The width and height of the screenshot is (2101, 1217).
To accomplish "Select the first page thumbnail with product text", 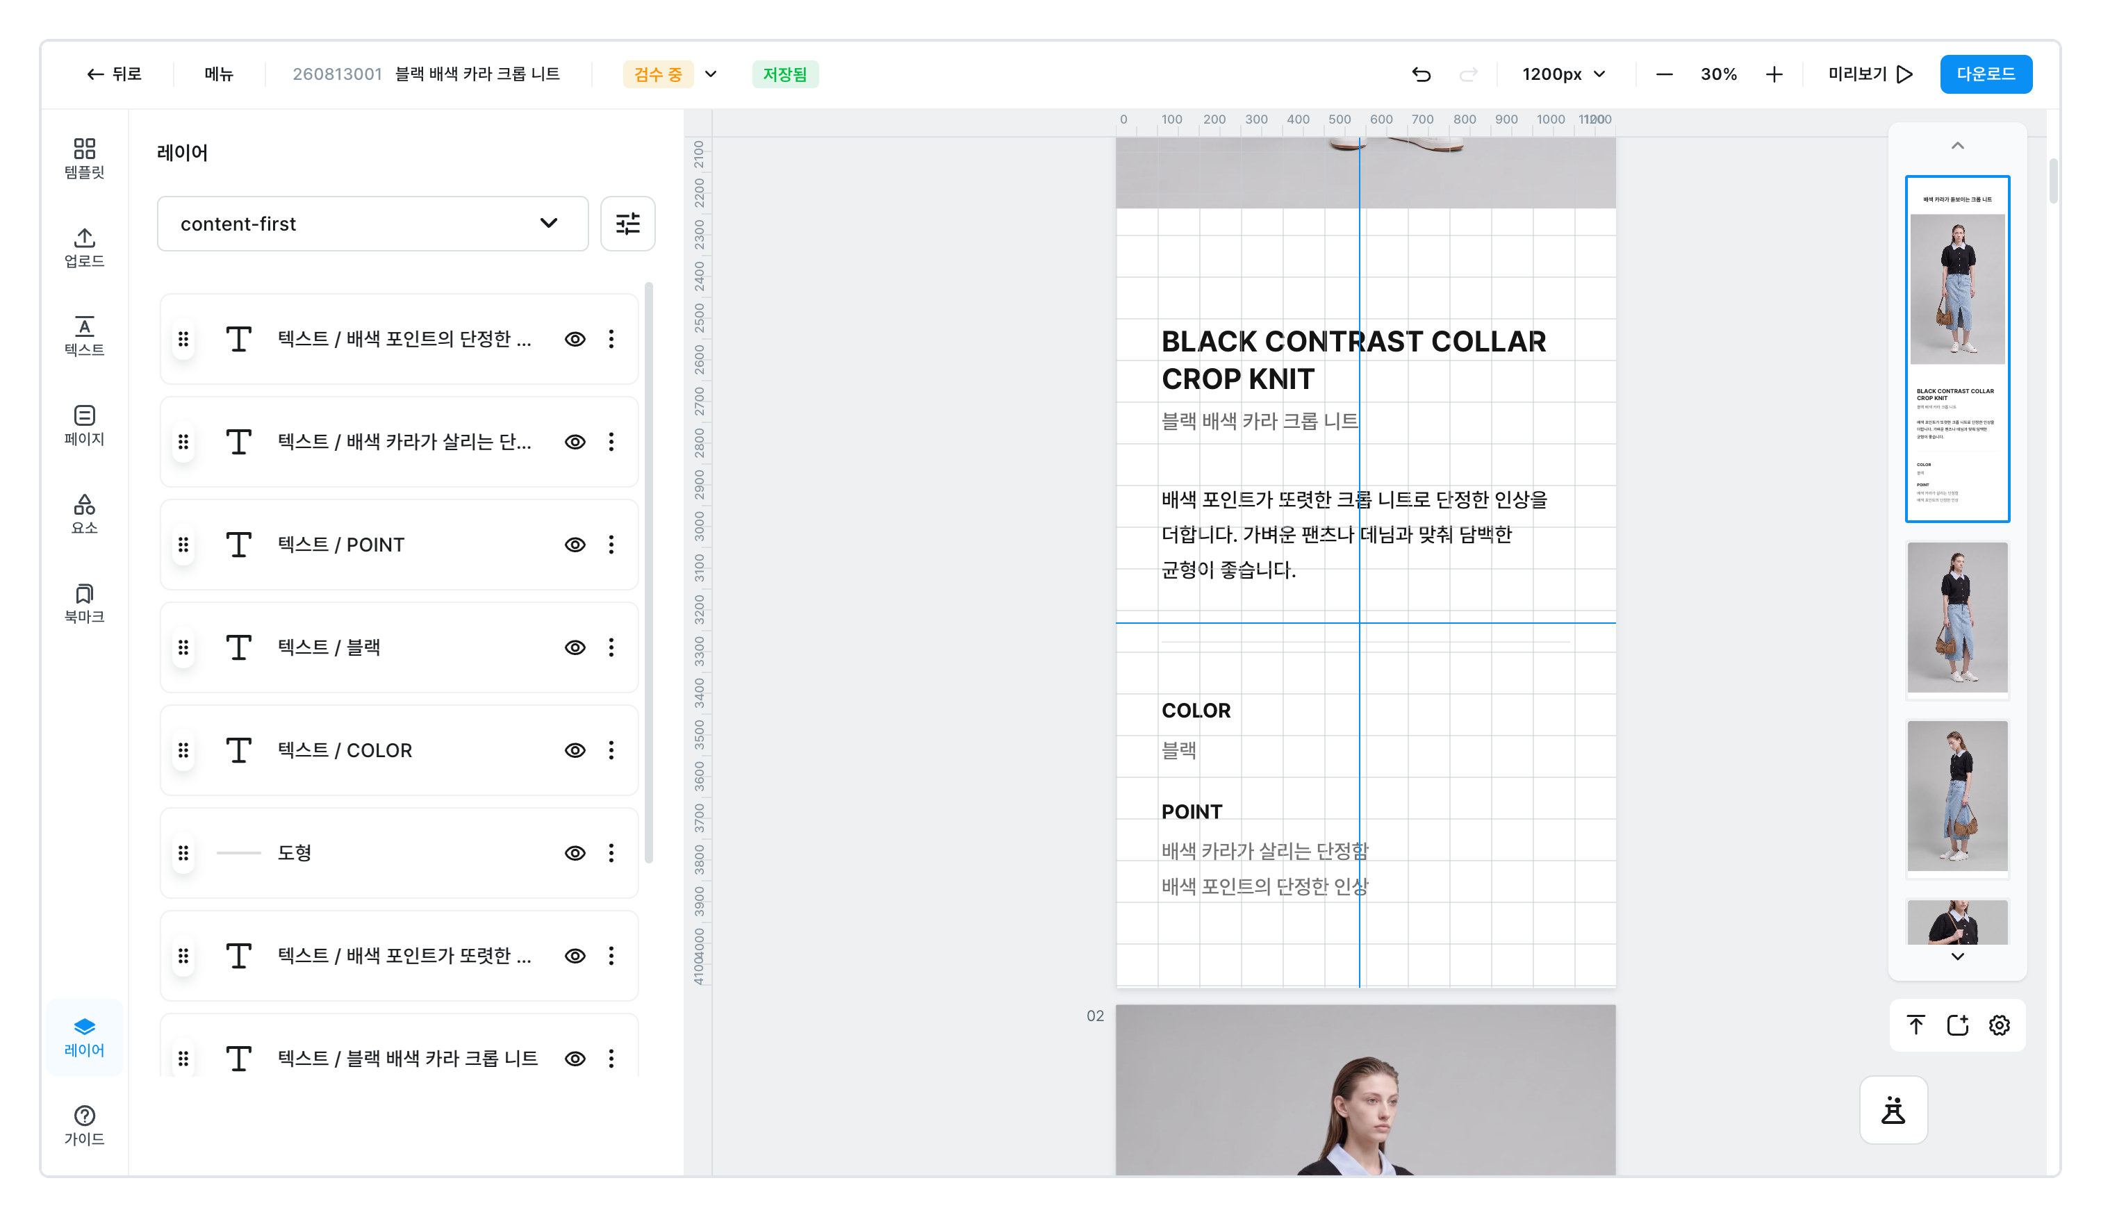I will (1958, 349).
